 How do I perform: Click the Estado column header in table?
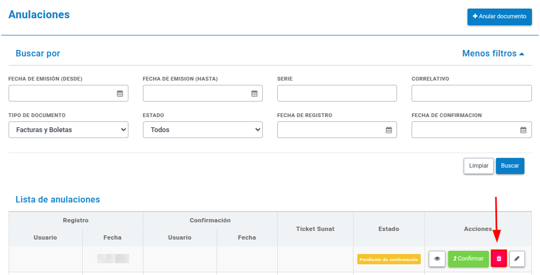point(389,229)
